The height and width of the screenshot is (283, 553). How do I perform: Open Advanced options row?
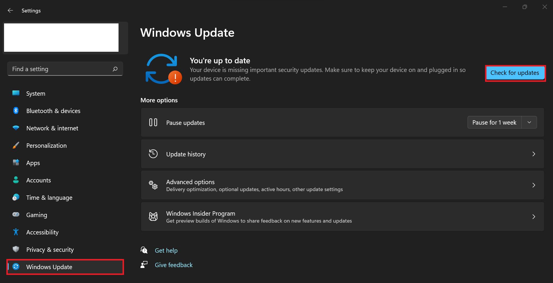[x=343, y=185]
